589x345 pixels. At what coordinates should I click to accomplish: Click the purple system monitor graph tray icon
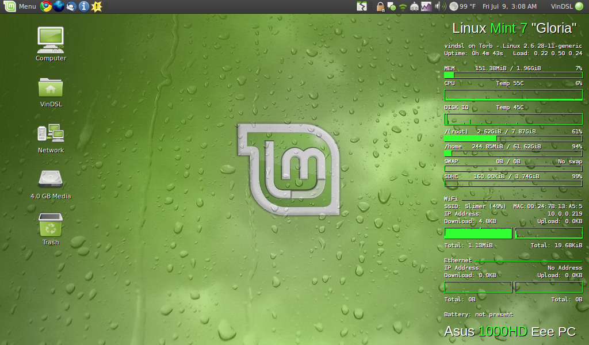[x=426, y=7]
